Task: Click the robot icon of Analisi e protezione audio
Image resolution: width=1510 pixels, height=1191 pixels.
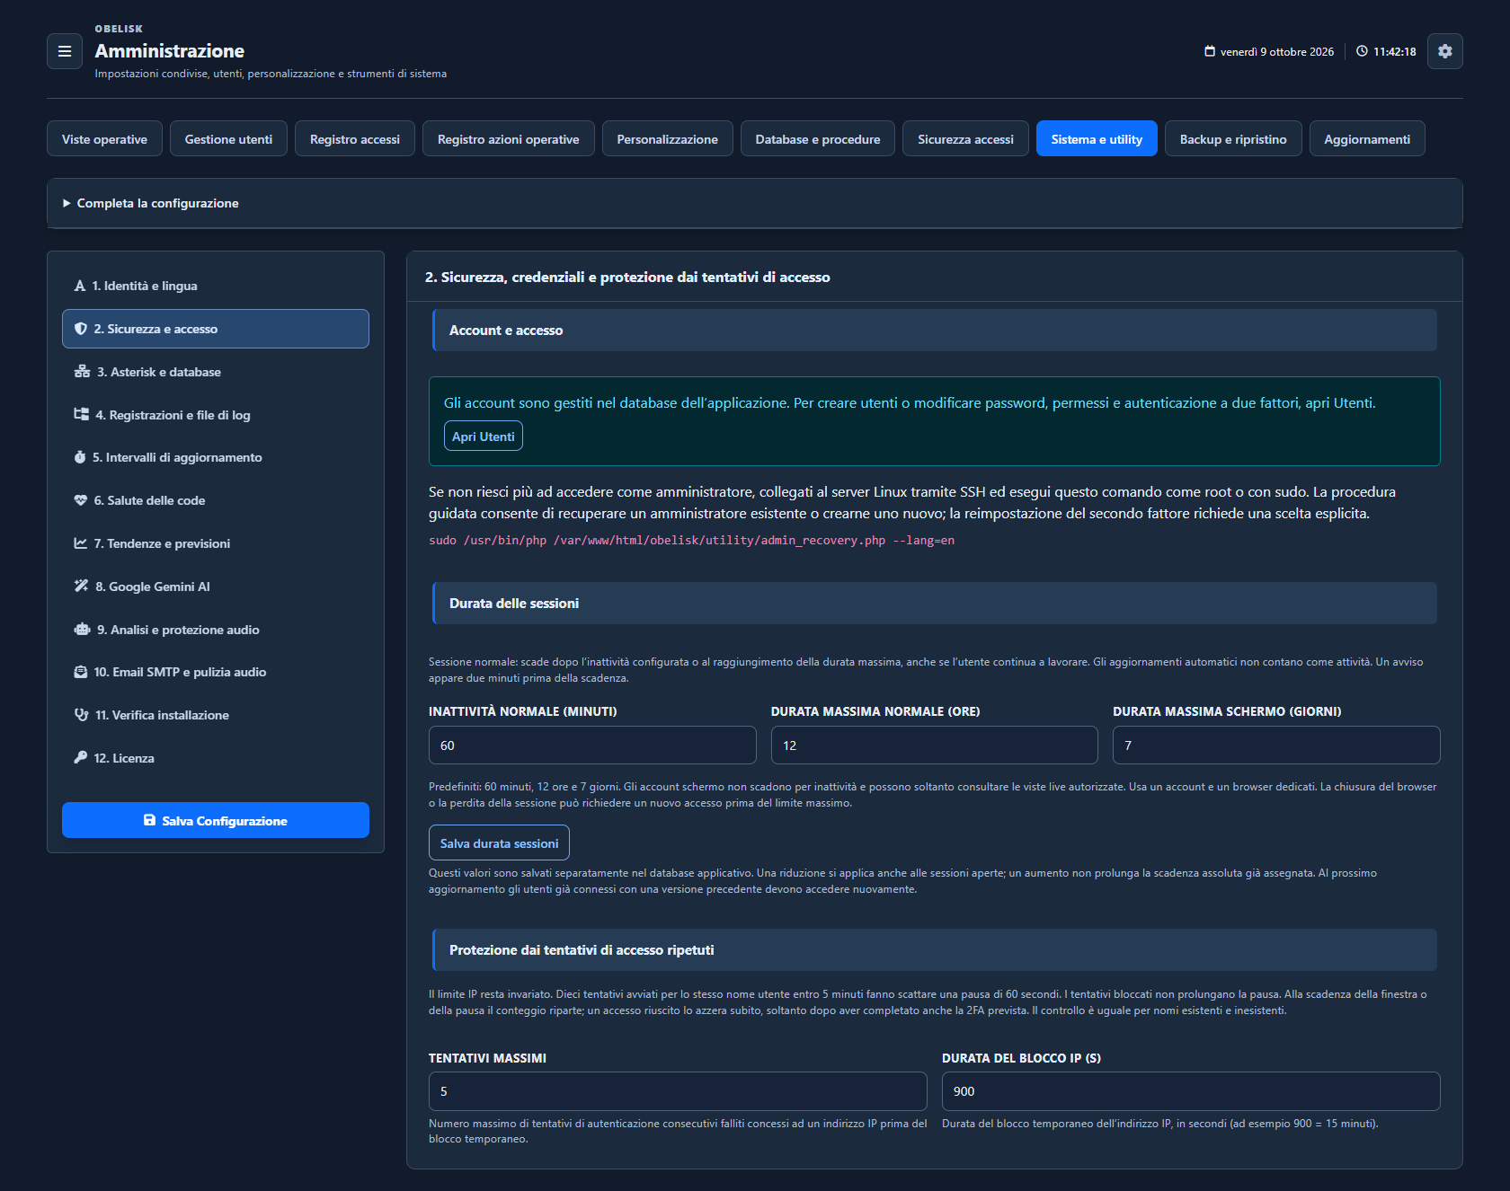Action: (82, 629)
